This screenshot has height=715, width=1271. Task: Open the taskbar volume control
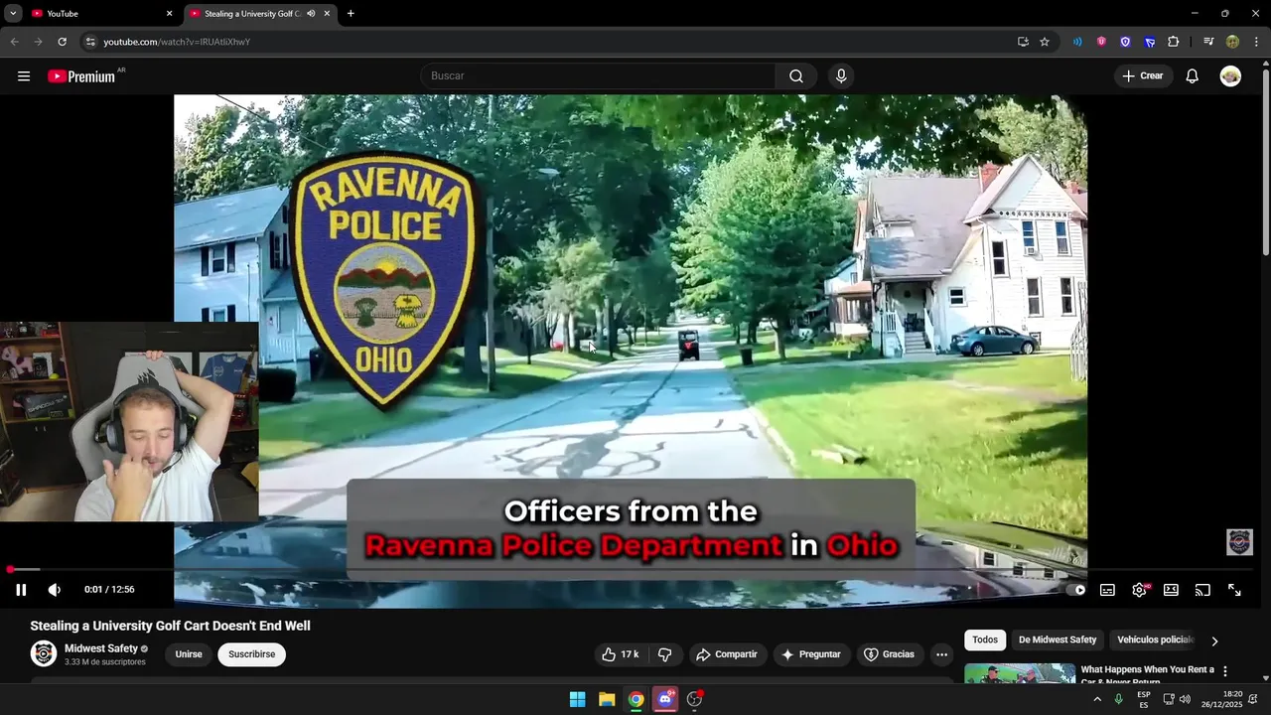(x=1185, y=699)
